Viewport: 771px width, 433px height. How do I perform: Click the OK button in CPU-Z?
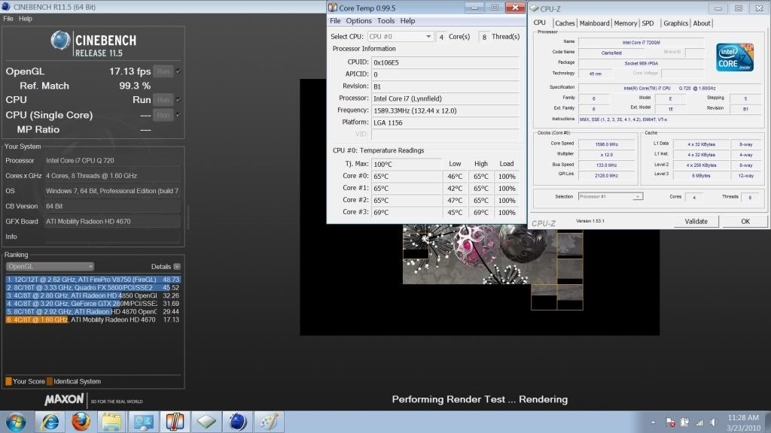(x=745, y=222)
